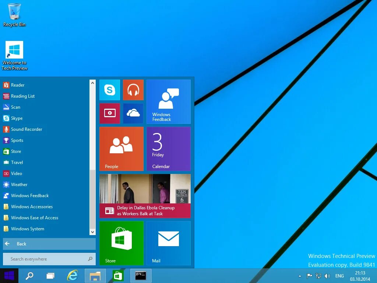Image resolution: width=377 pixels, height=283 pixels.
Task: Open the Dallas Ebola news tile
Action: pos(145,196)
